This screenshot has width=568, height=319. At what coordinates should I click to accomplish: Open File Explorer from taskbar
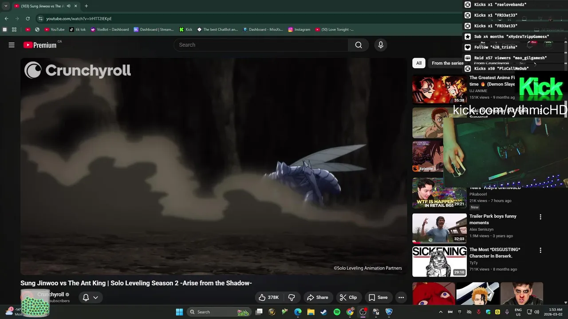coord(311,312)
